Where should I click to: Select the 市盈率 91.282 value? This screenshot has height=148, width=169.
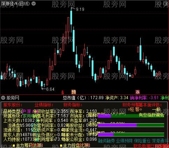(90, 120)
